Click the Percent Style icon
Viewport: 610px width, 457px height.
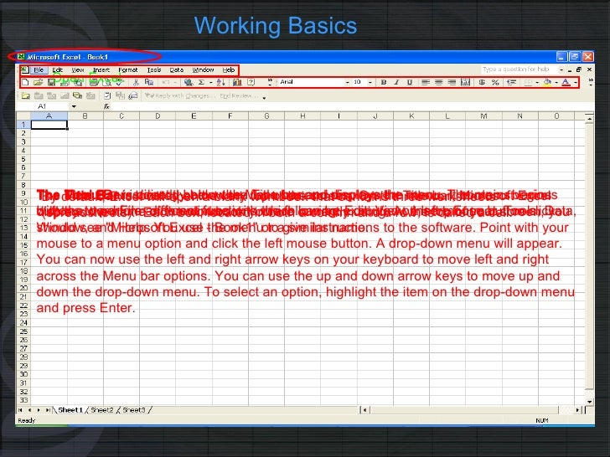click(x=495, y=82)
